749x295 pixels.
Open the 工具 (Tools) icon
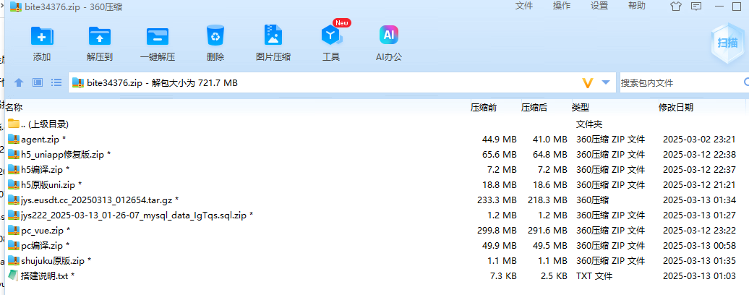tap(331, 36)
